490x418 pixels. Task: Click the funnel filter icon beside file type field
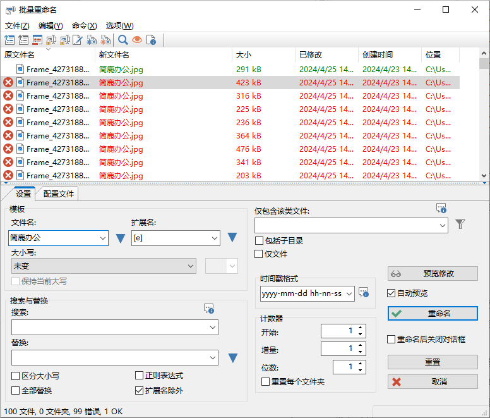(460, 224)
